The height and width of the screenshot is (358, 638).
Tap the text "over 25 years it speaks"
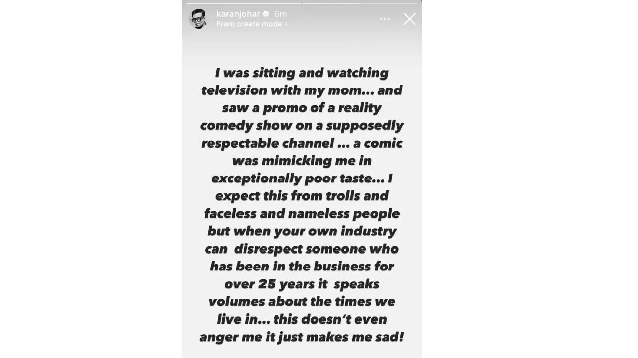click(x=302, y=284)
